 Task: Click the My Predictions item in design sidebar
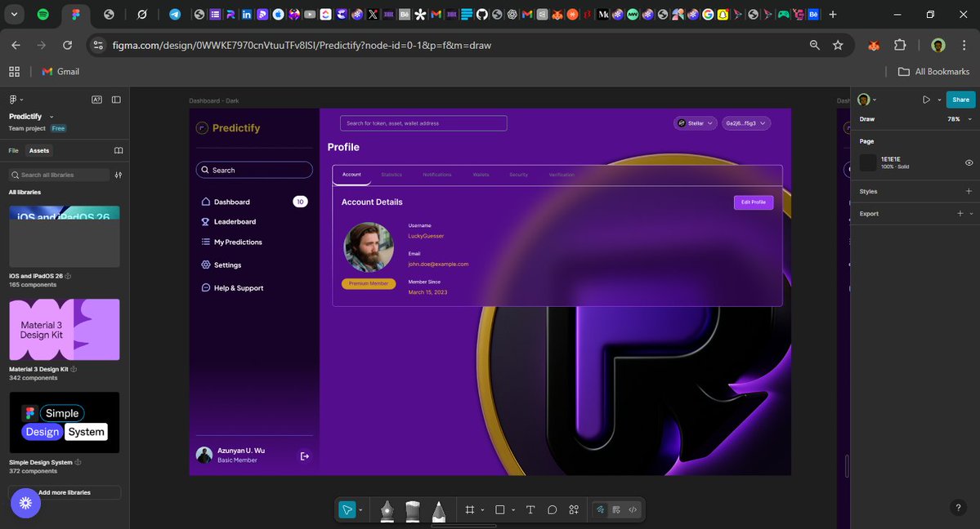pos(232,242)
